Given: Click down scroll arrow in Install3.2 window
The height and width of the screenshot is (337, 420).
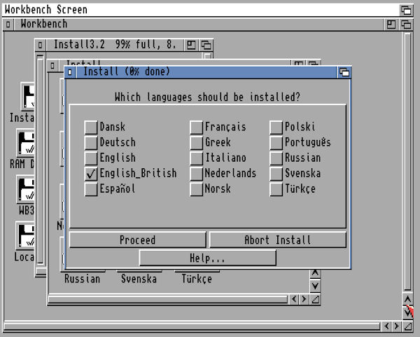Looking at the screenshot, I should [315, 286].
